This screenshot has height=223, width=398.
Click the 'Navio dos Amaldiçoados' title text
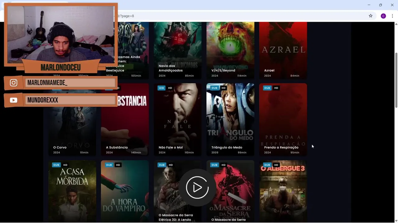pyautogui.click(x=171, y=68)
